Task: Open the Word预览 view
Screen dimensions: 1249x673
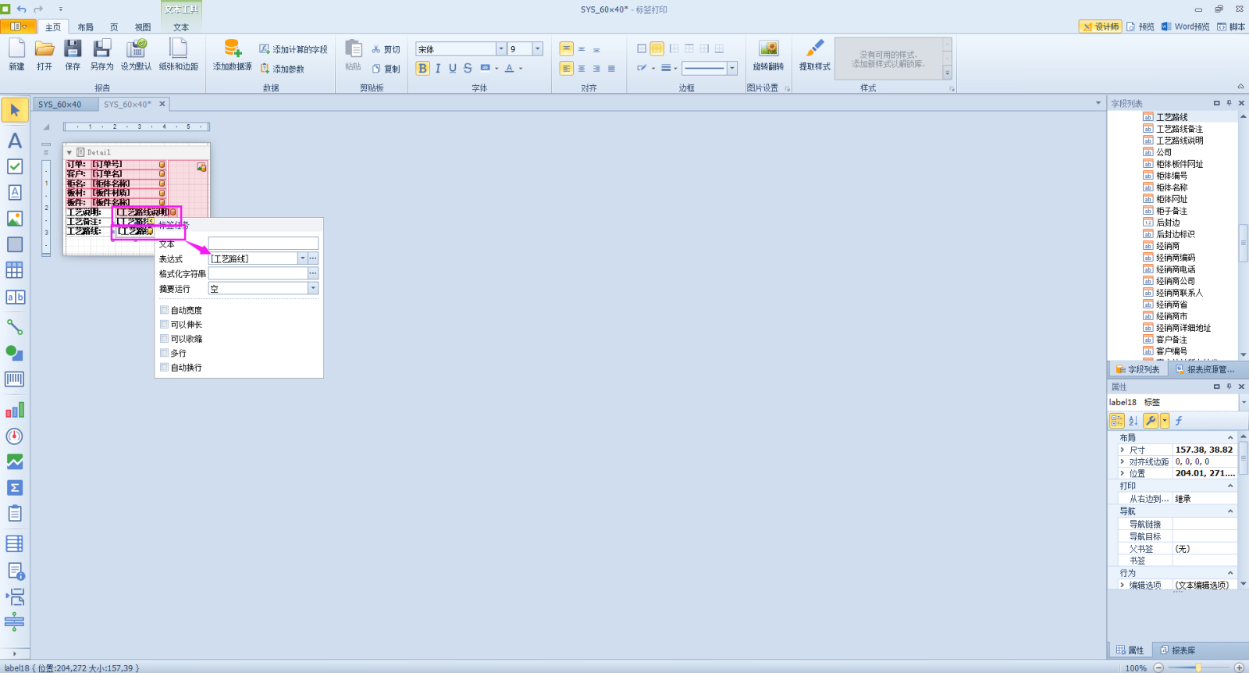Action: [1186, 27]
